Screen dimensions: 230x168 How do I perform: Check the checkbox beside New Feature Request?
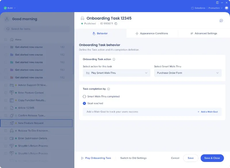coord(5,123)
